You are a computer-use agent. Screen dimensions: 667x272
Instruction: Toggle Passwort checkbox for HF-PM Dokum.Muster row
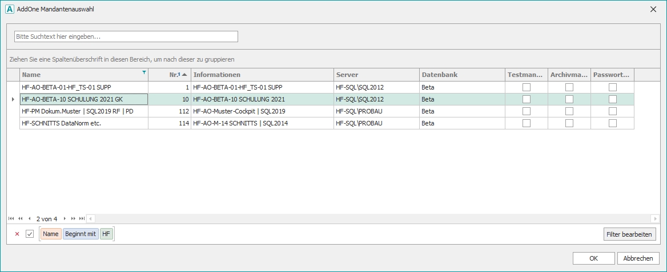click(613, 111)
